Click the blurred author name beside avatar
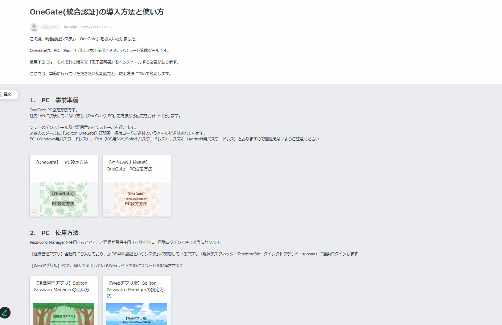 click(x=50, y=27)
